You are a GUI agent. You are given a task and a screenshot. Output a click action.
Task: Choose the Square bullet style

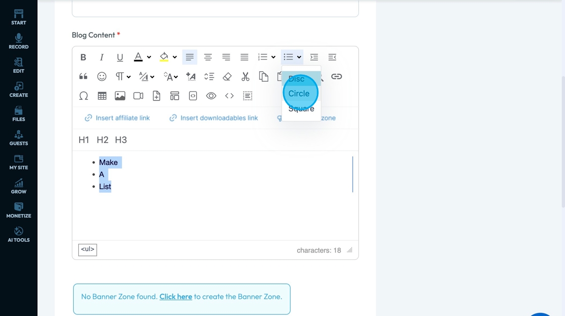[x=301, y=109]
